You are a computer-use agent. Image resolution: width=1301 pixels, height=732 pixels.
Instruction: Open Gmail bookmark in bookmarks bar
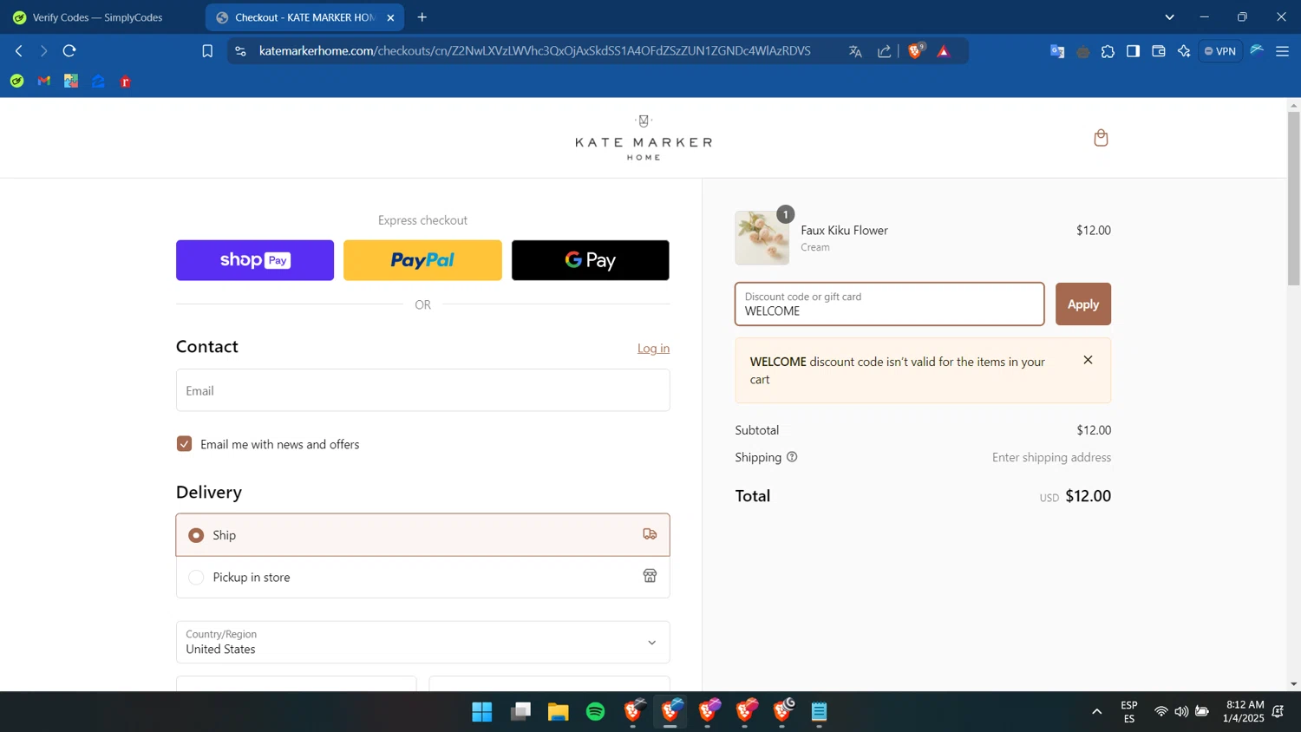(44, 82)
